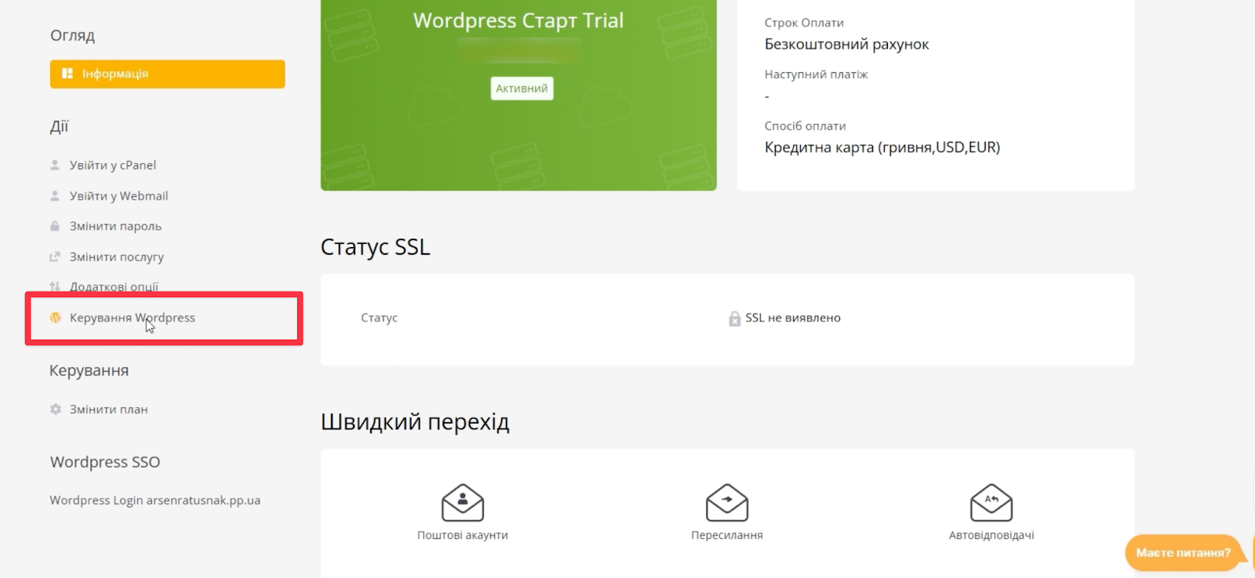Viewport: 1255px width, 578px height.
Task: Click the Wordpress SSO heading
Action: click(x=105, y=463)
